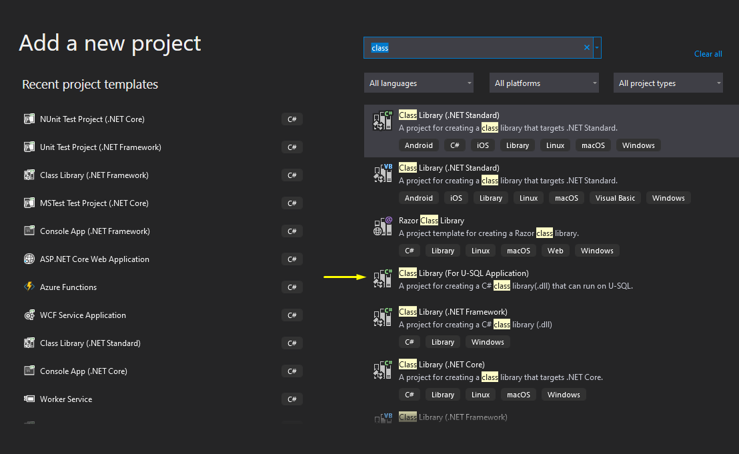This screenshot has width=739, height=454.
Task: Click the Console App (.NET Framework) icon
Action: click(x=29, y=231)
